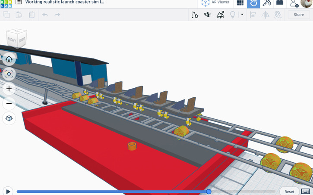Zoom out with the minus button
Screen dimensions: 313x195
pos(9,103)
